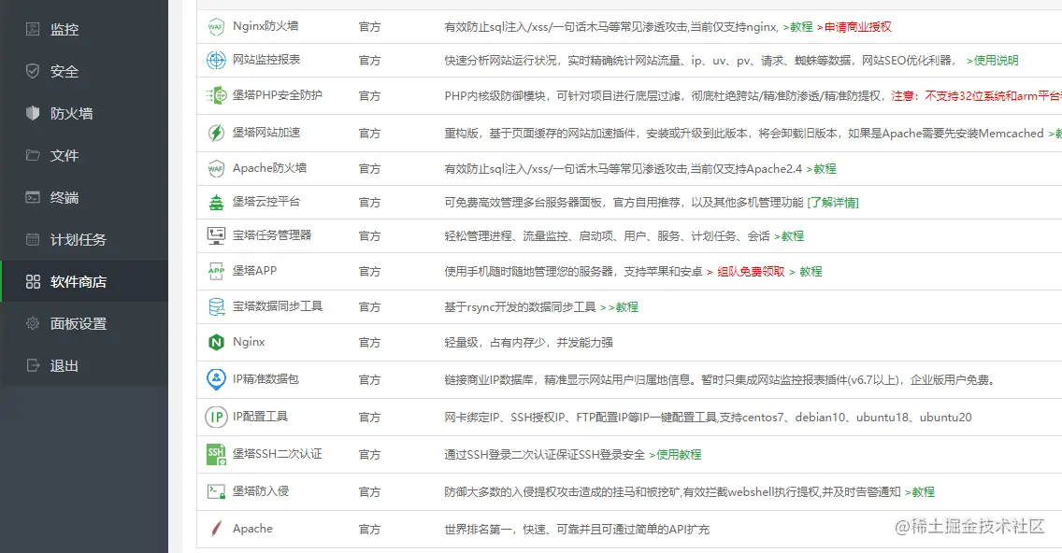Click the 堡塔SSH二次认证 plugin name
The image size is (1062, 553).
(x=278, y=453)
